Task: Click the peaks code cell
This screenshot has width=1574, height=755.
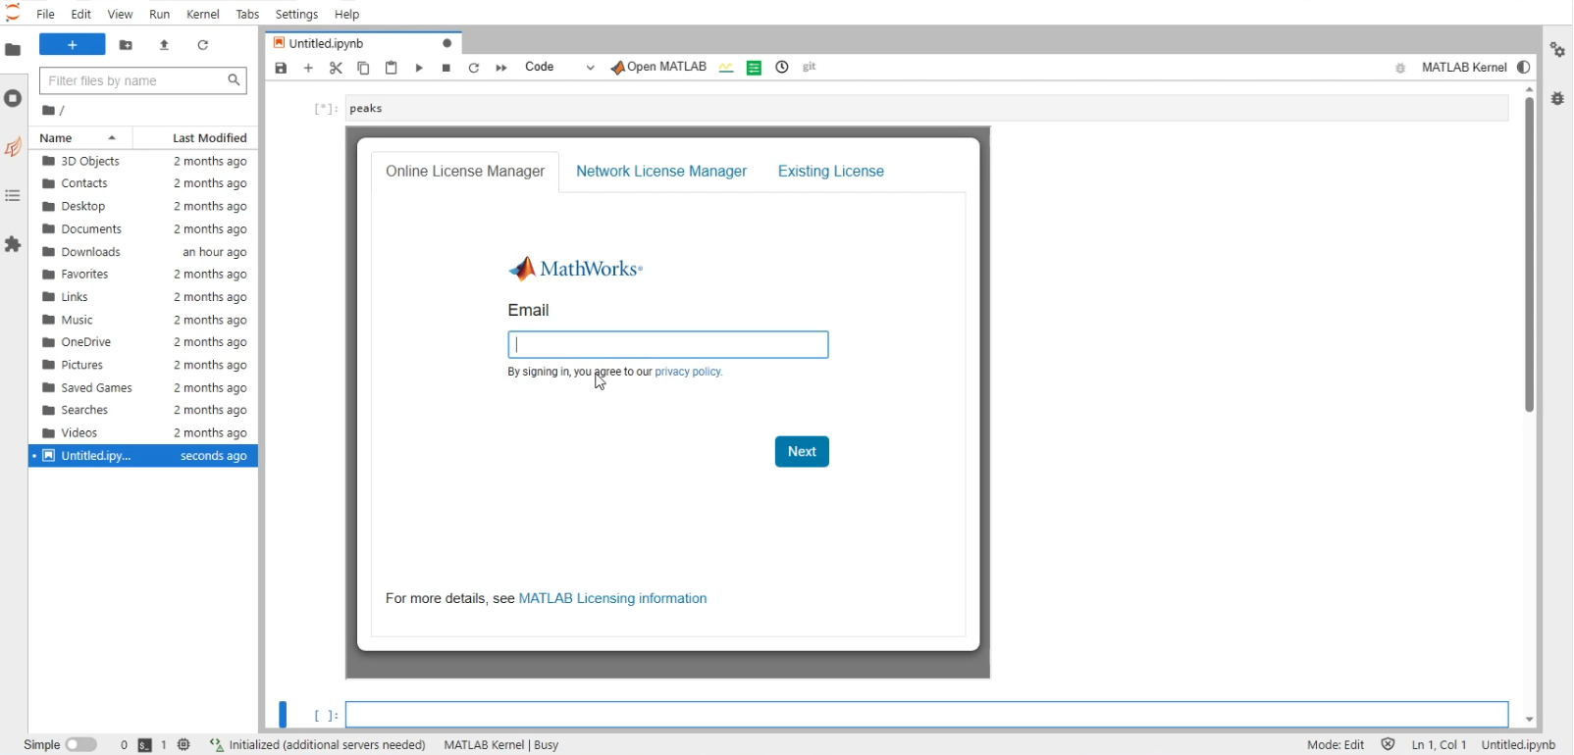Action: tap(927, 109)
